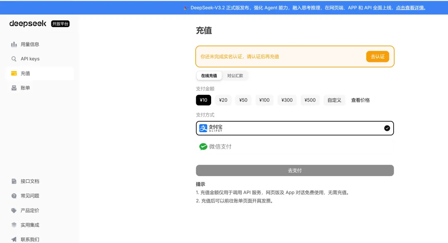Viewport: 448px width, 243px height.
Task: Click the 账单 bill icon
Action: (x=14, y=88)
